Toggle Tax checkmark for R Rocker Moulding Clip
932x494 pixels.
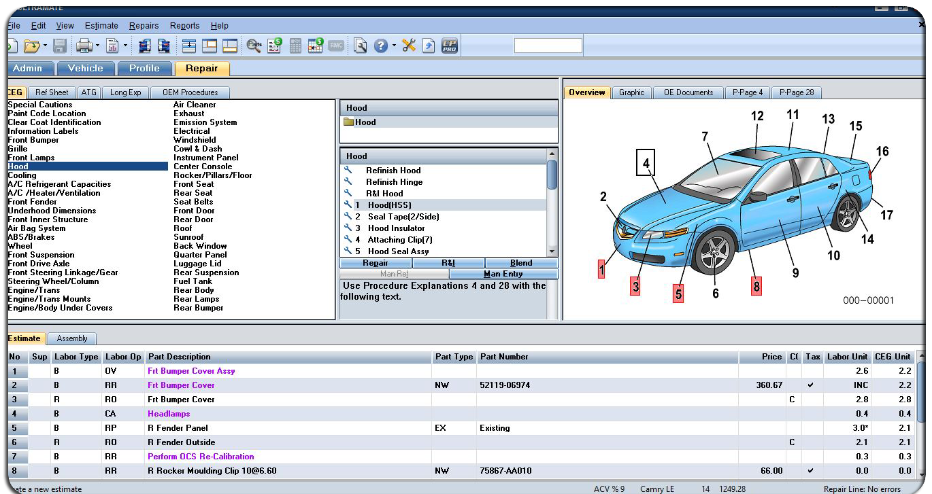810,471
